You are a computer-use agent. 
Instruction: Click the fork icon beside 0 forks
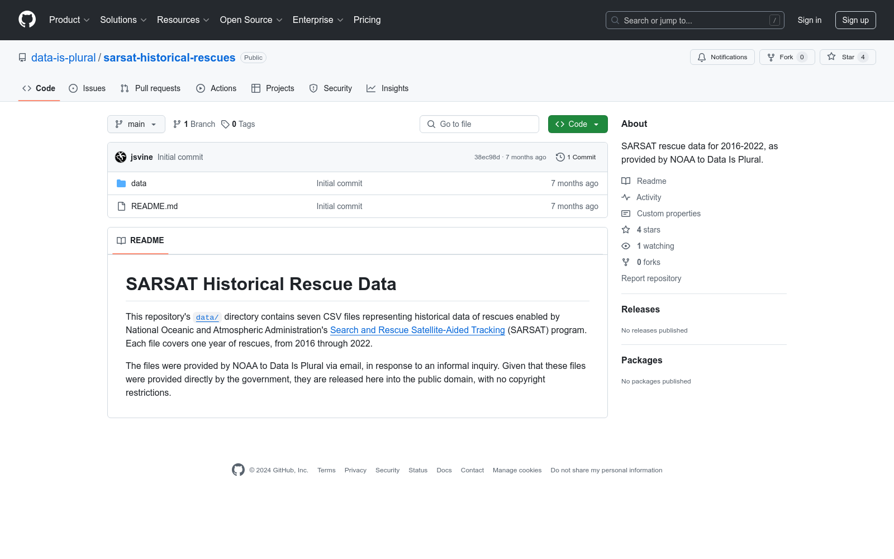[626, 262]
